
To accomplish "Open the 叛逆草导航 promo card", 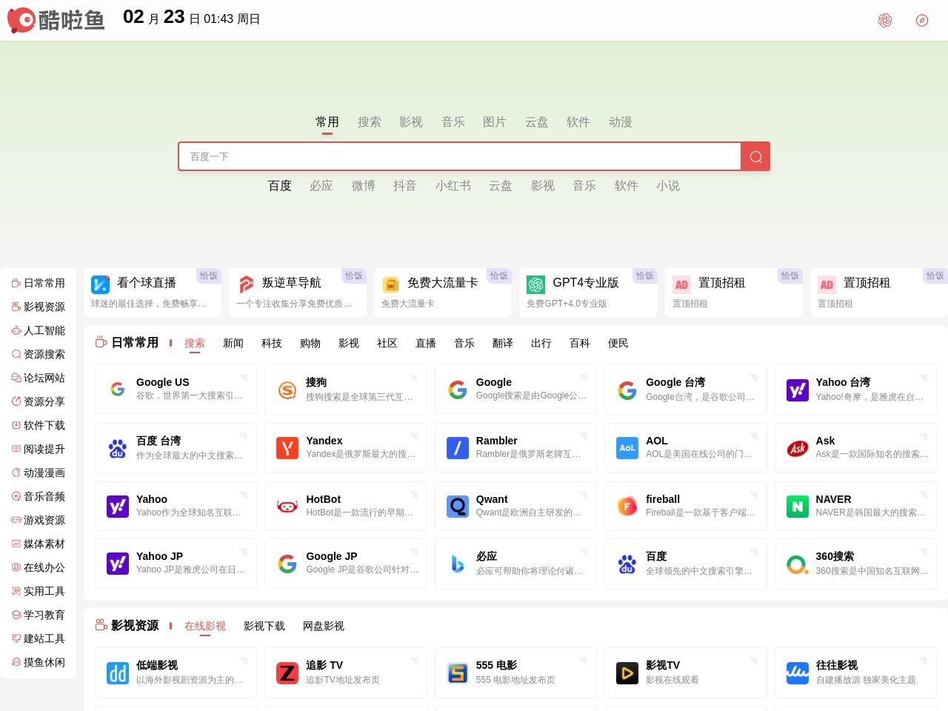I will pos(298,293).
